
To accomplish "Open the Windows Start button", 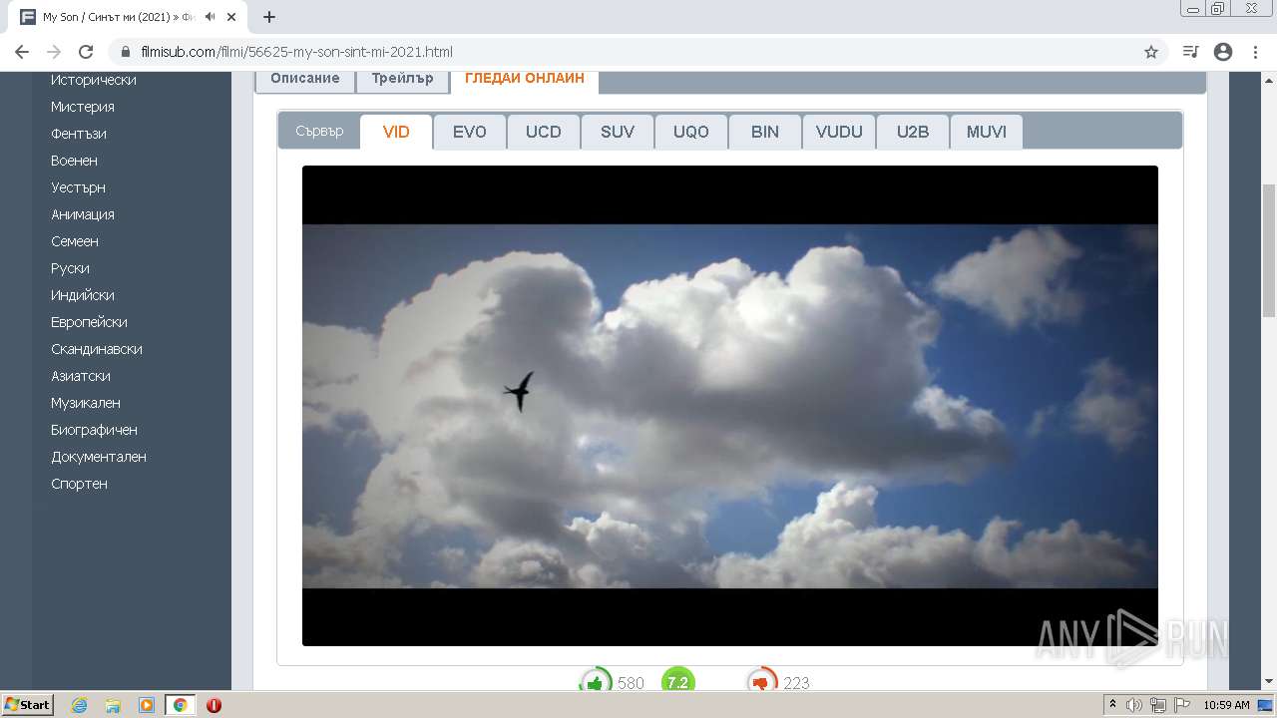I will (x=27, y=705).
